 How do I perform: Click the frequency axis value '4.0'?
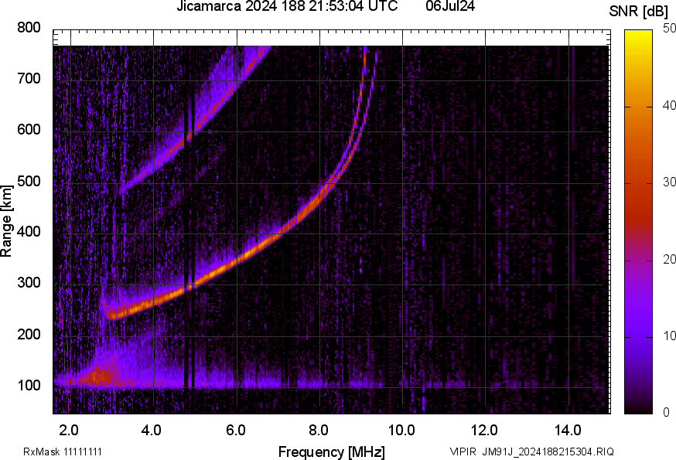point(152,431)
